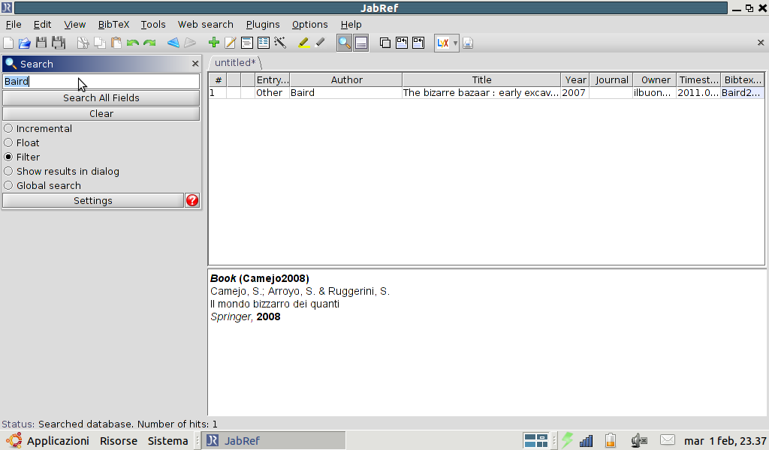Click Save As double floppy icon
This screenshot has width=769, height=450.
pos(59,43)
